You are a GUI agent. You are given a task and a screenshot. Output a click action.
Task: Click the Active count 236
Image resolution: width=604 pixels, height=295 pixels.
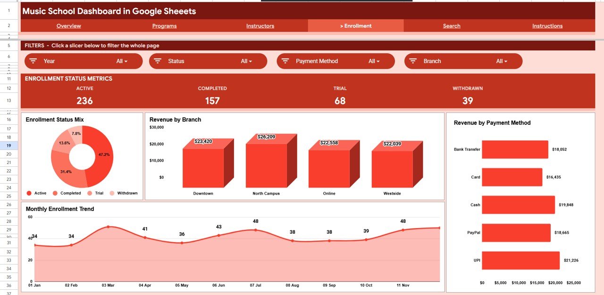pyautogui.click(x=84, y=100)
